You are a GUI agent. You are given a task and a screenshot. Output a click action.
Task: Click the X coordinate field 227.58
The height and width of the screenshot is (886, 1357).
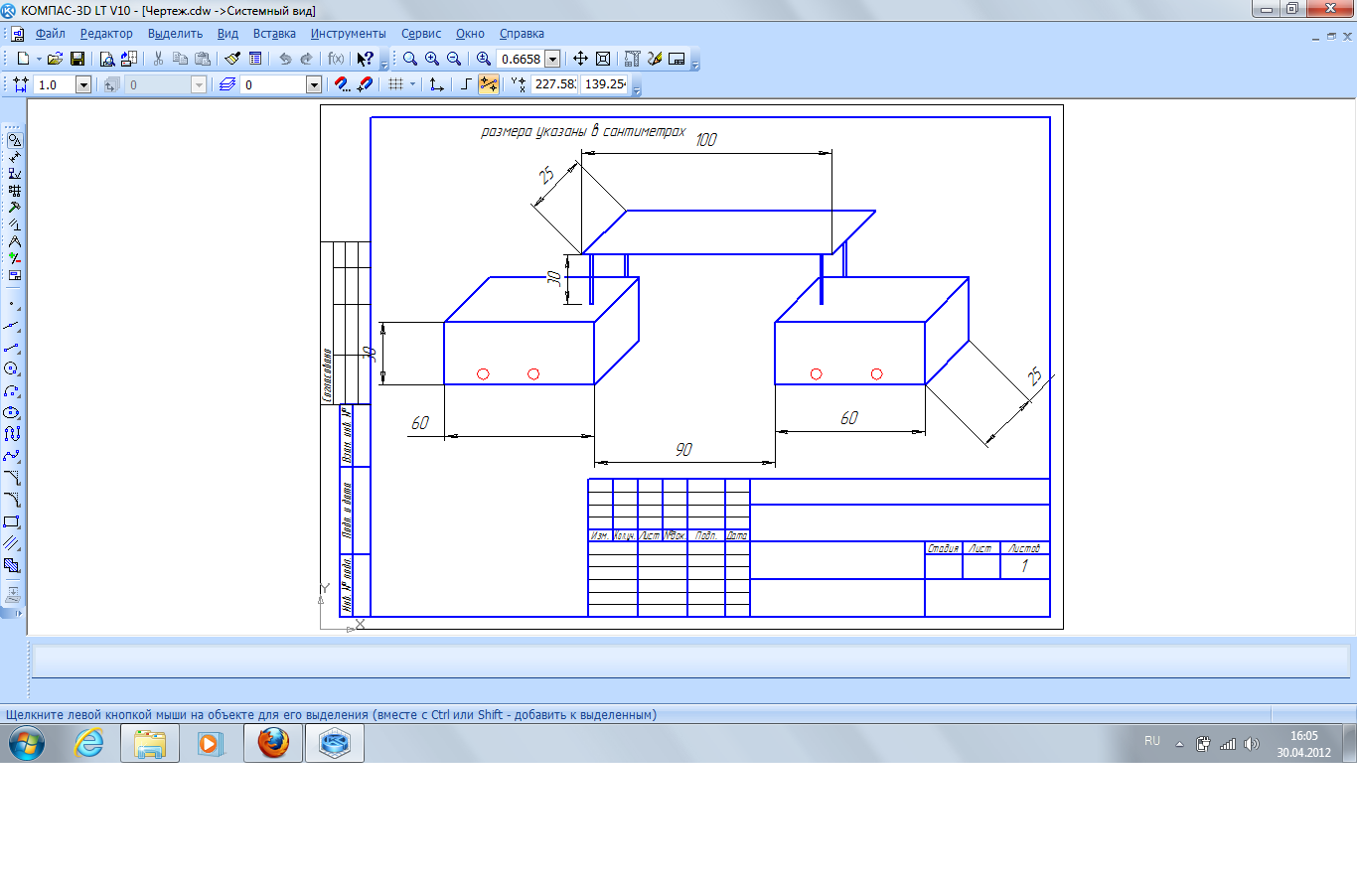point(554,85)
